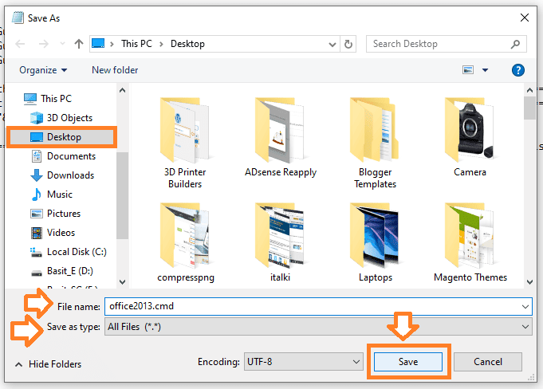Open 3D Objects in sidebar
This screenshot has width=543, height=389.
click(x=69, y=118)
